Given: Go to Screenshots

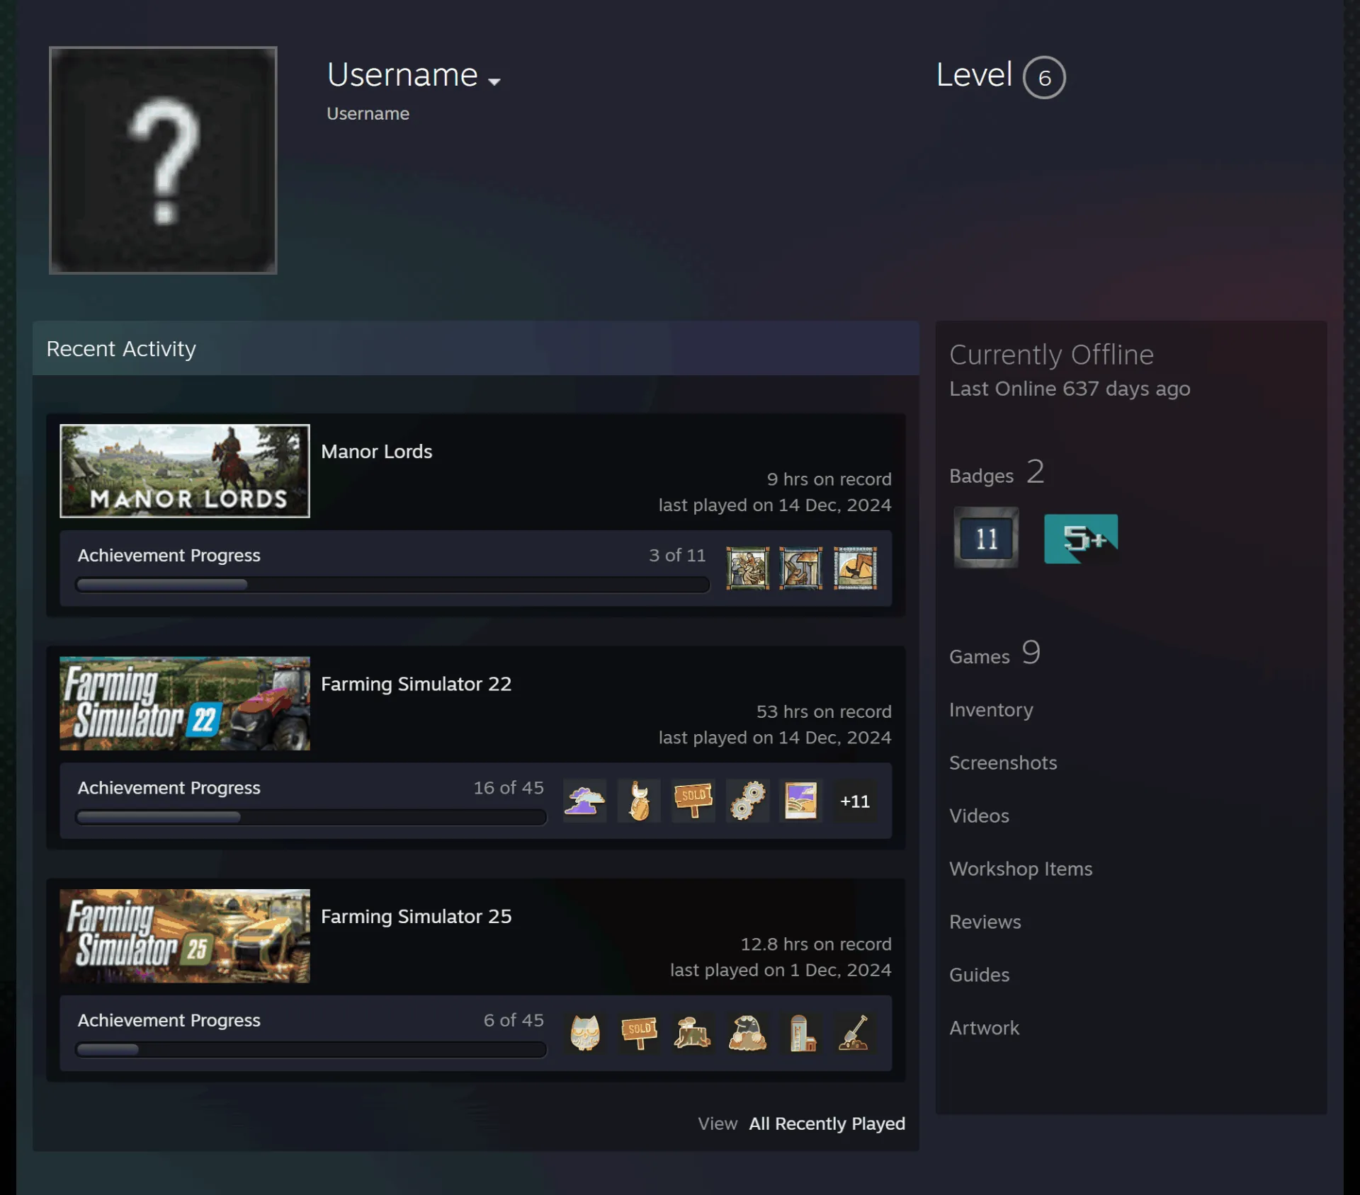Looking at the screenshot, I should pos(1003,762).
